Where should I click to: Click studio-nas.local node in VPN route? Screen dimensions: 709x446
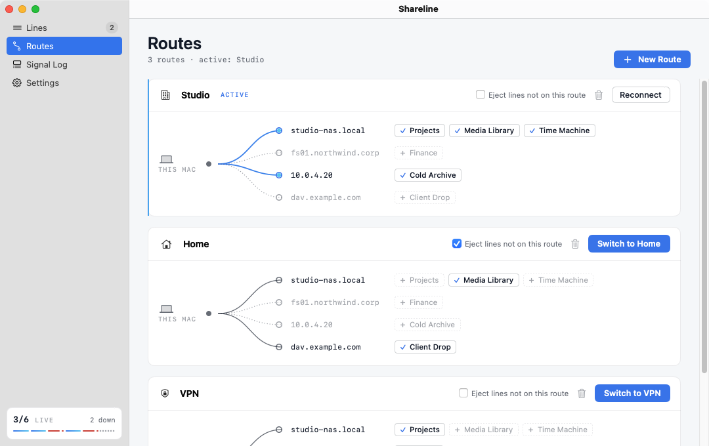[279, 430]
